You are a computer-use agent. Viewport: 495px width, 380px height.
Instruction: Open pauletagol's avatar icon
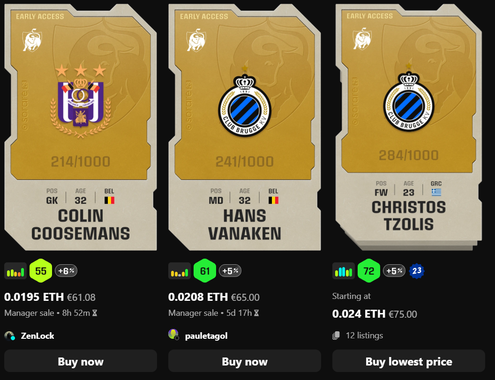click(x=173, y=334)
